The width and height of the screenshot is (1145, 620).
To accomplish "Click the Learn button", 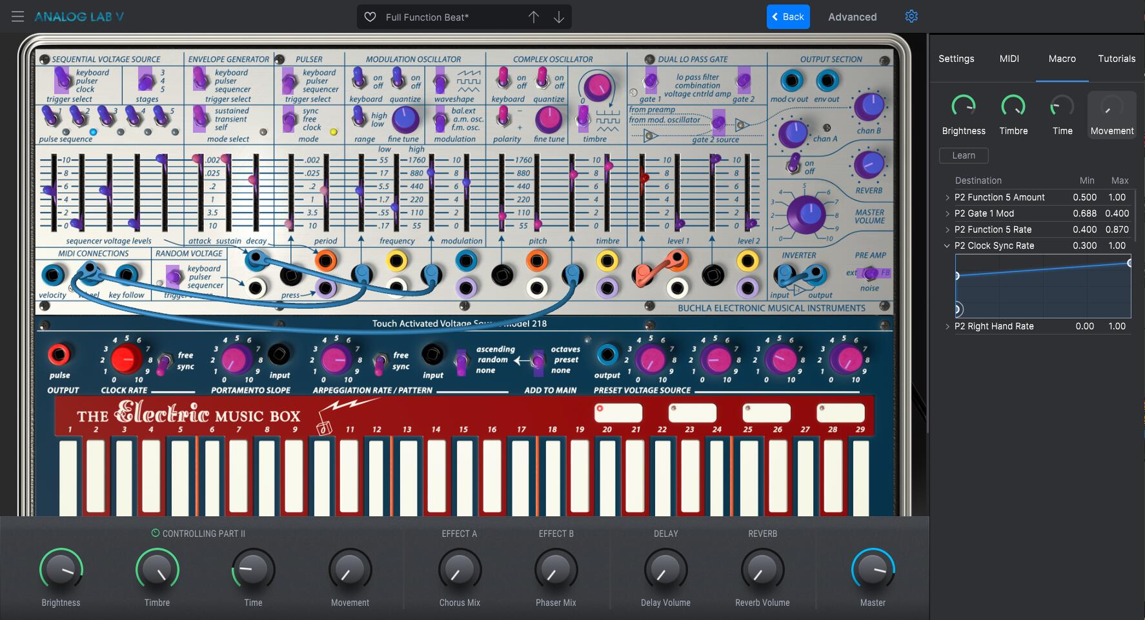I will point(964,155).
